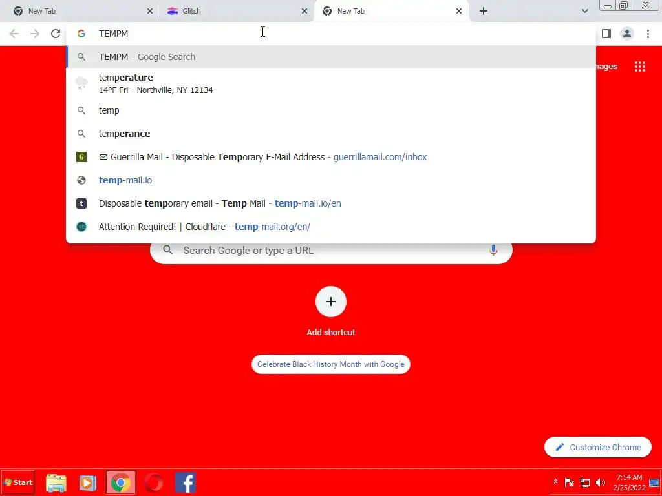
Task: Open the network tray icon
Action: 584,482
